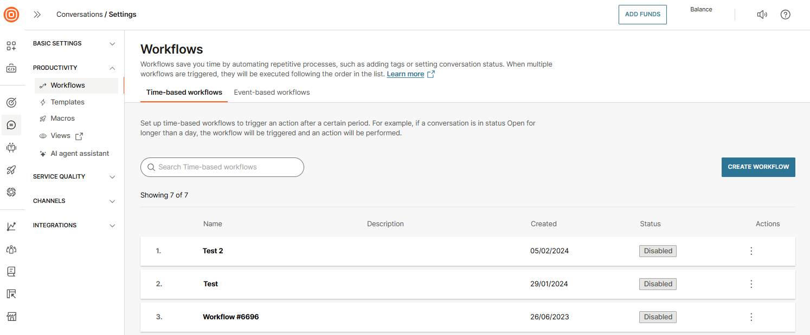
Task: Open actions menu for Workflow #6696
Action: (x=751, y=317)
